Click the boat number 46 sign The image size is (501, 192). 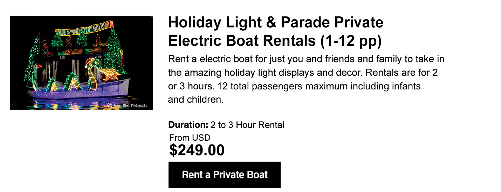[62, 58]
